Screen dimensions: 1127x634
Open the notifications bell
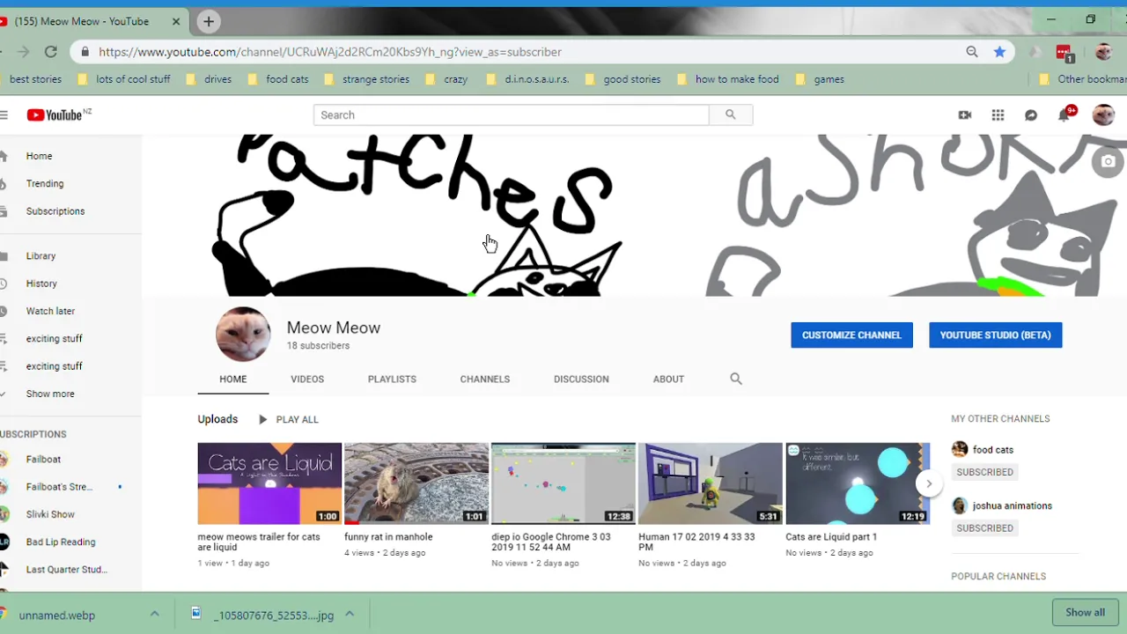pos(1064,115)
